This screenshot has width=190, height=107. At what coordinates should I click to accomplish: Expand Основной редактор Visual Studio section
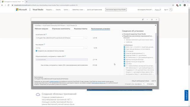(x=123, y=34)
